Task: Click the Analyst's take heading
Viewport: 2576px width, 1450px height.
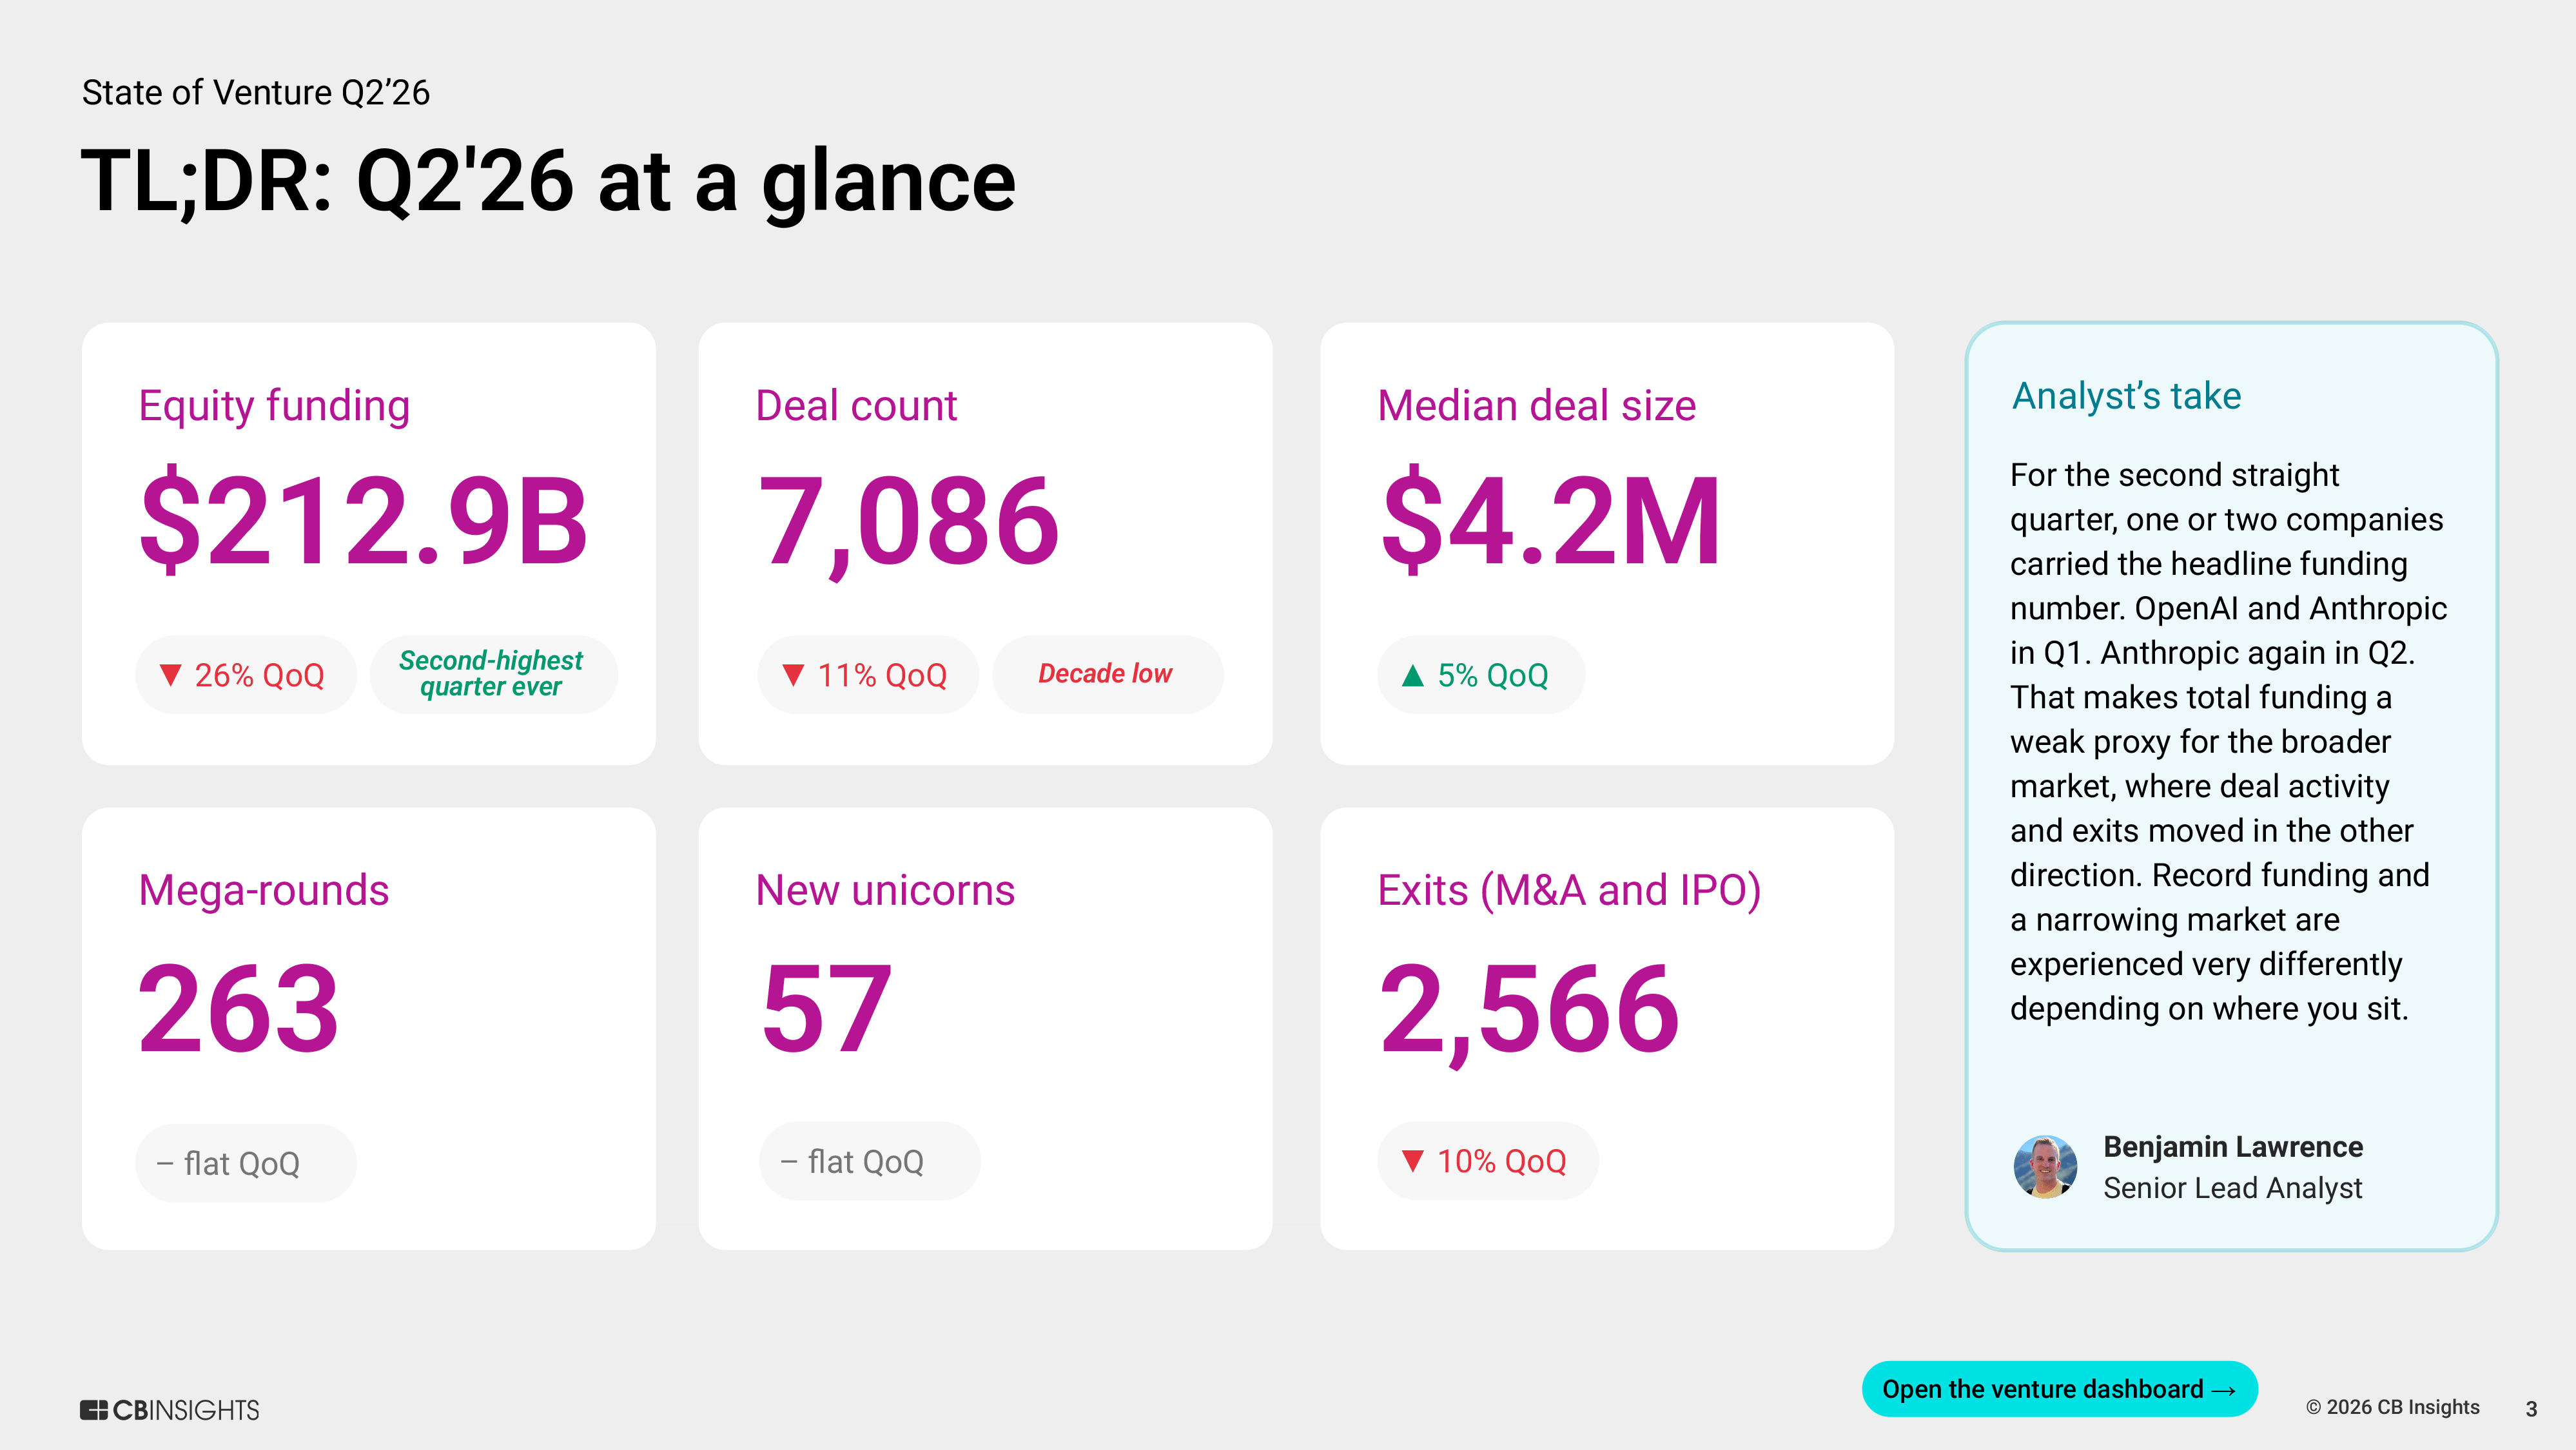Action: tap(2126, 396)
